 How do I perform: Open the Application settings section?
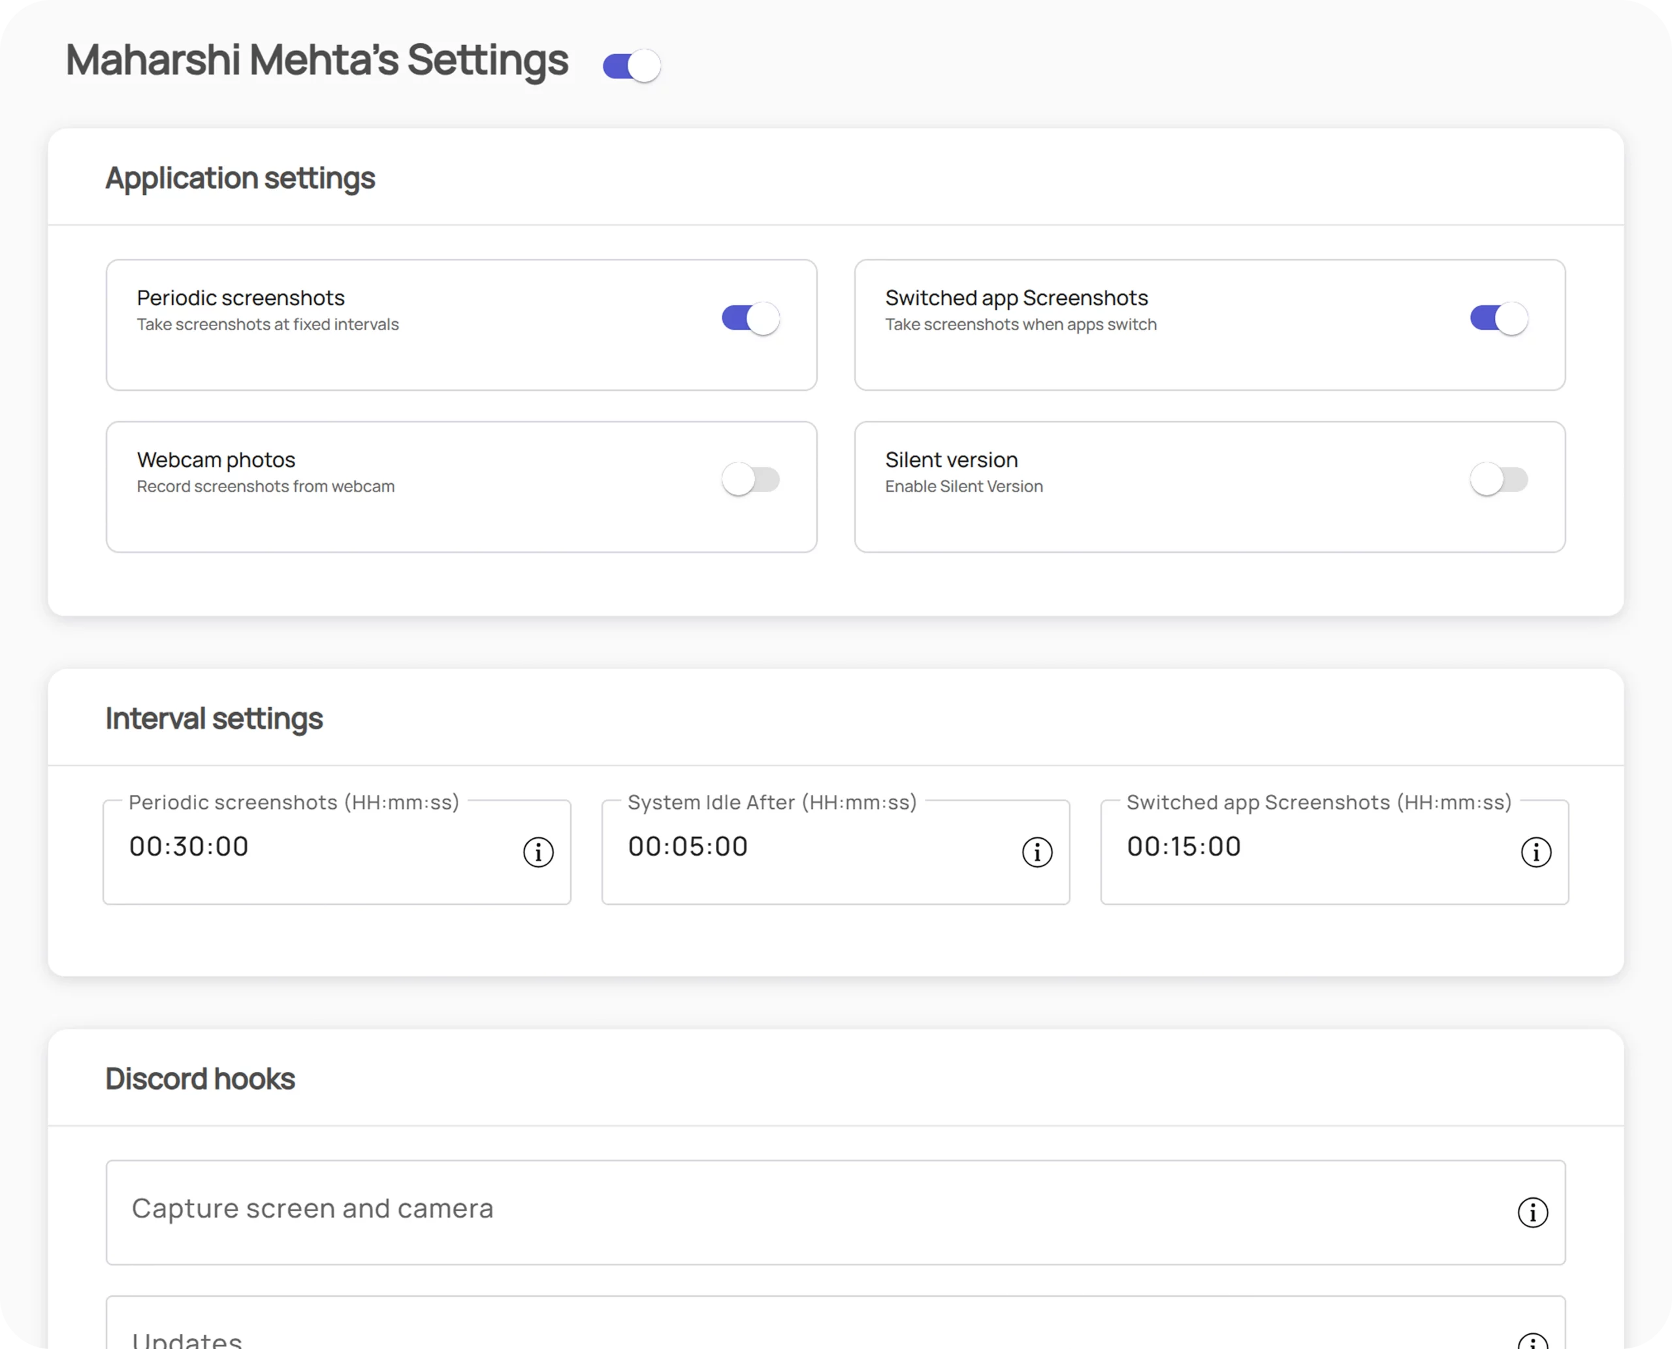240,178
